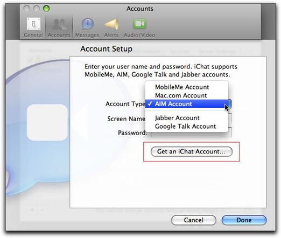Click the green zoom window button
281x238 pixels.
click(46, 9)
